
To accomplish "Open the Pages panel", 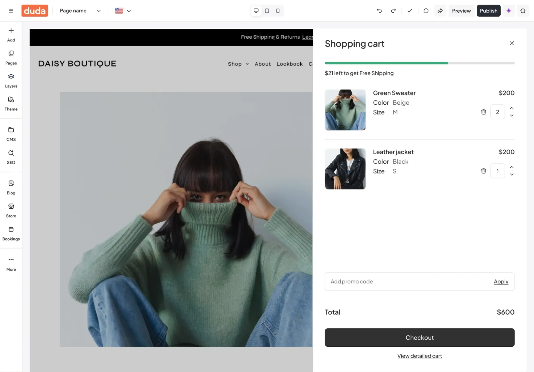I will [x=11, y=58].
